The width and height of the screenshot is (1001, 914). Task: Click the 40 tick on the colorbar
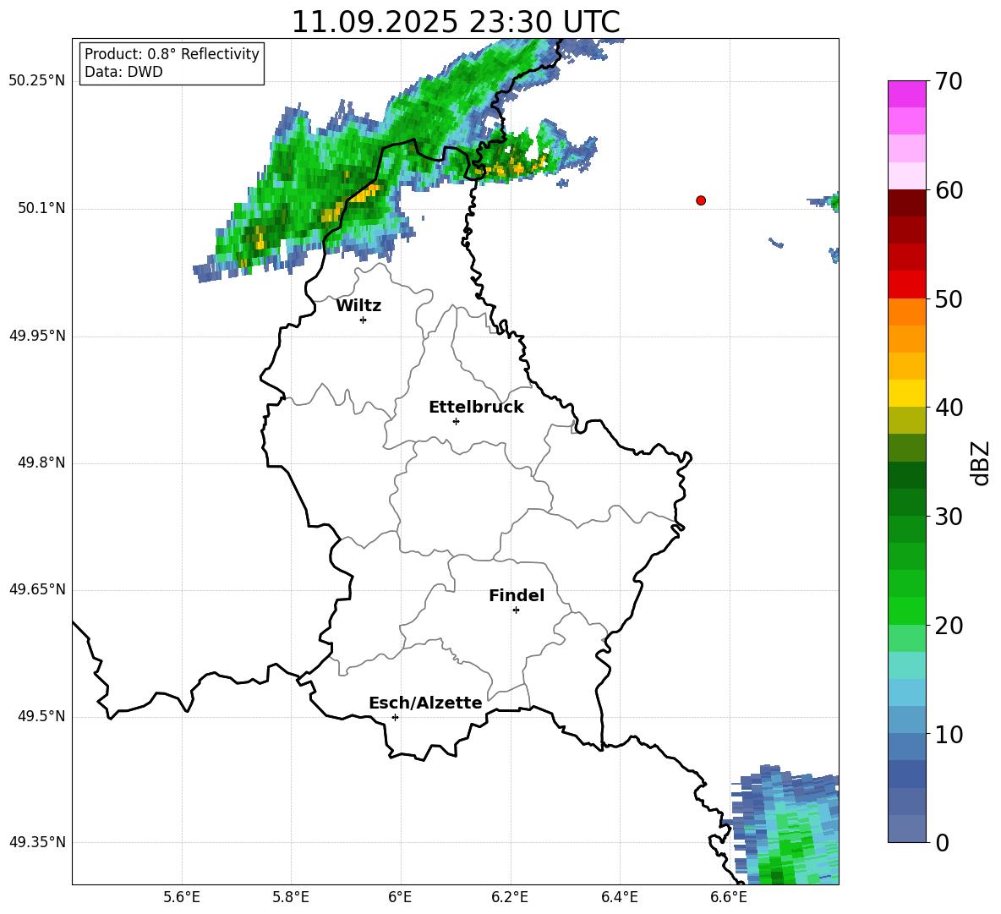coord(948,408)
